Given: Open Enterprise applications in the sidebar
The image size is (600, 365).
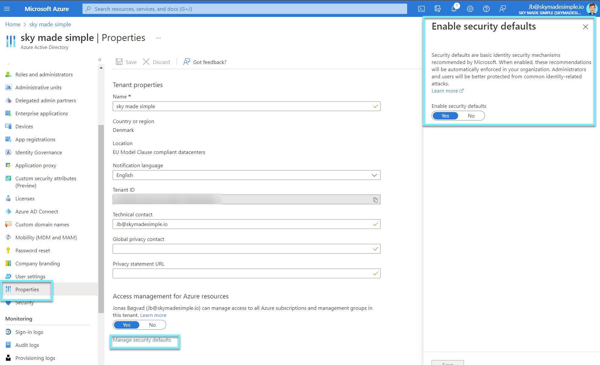Looking at the screenshot, I should click(42, 113).
